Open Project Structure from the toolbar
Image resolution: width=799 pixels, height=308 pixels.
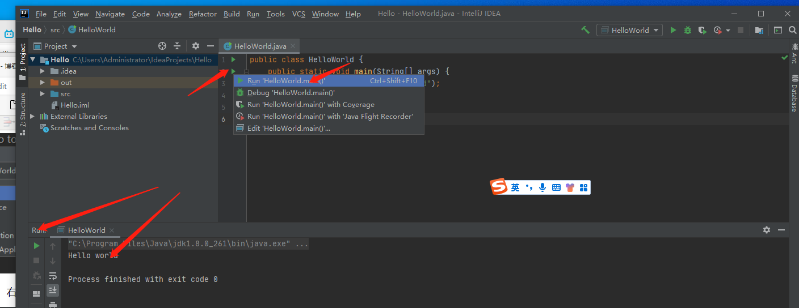[759, 30]
